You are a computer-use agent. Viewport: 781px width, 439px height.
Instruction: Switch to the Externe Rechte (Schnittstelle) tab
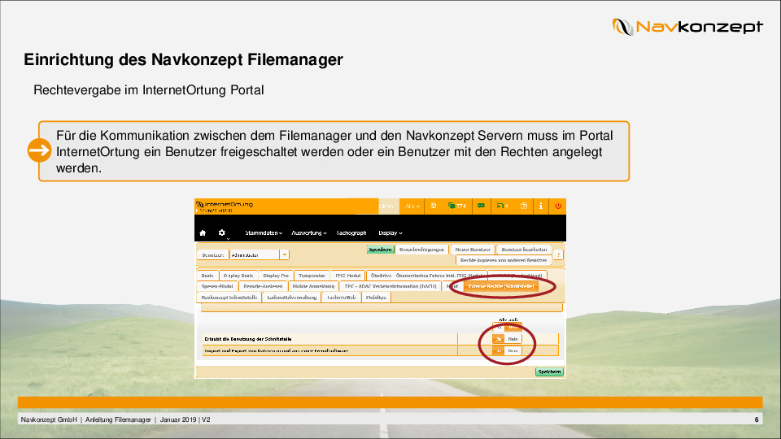[x=501, y=286]
